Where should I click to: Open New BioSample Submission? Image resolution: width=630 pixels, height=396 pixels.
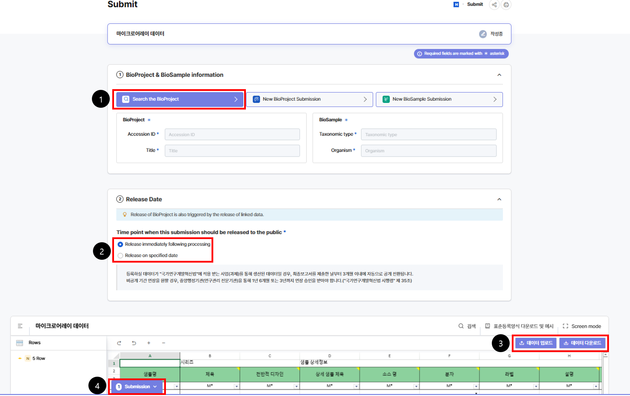click(439, 99)
